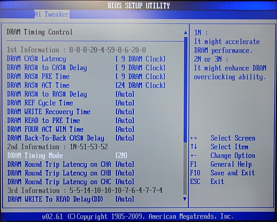Select DRAM Round Trip Latency on CHC
277x222 pixels.
click(71, 182)
